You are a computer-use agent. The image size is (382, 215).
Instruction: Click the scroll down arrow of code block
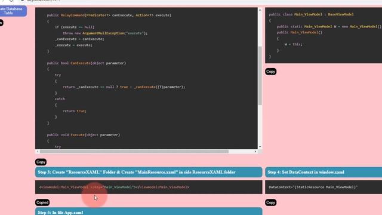260,146
